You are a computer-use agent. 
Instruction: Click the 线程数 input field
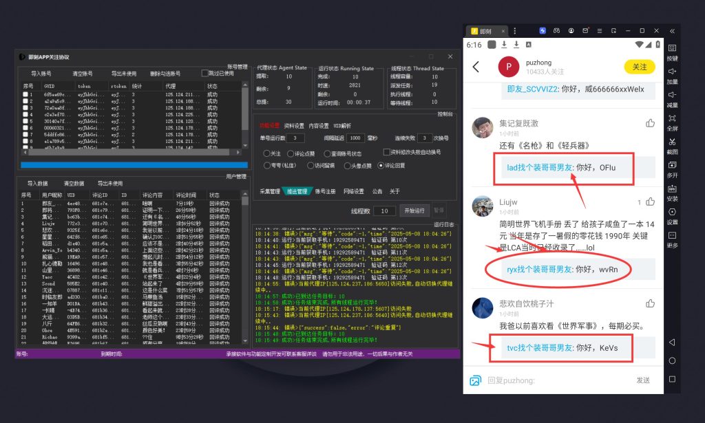click(x=384, y=210)
